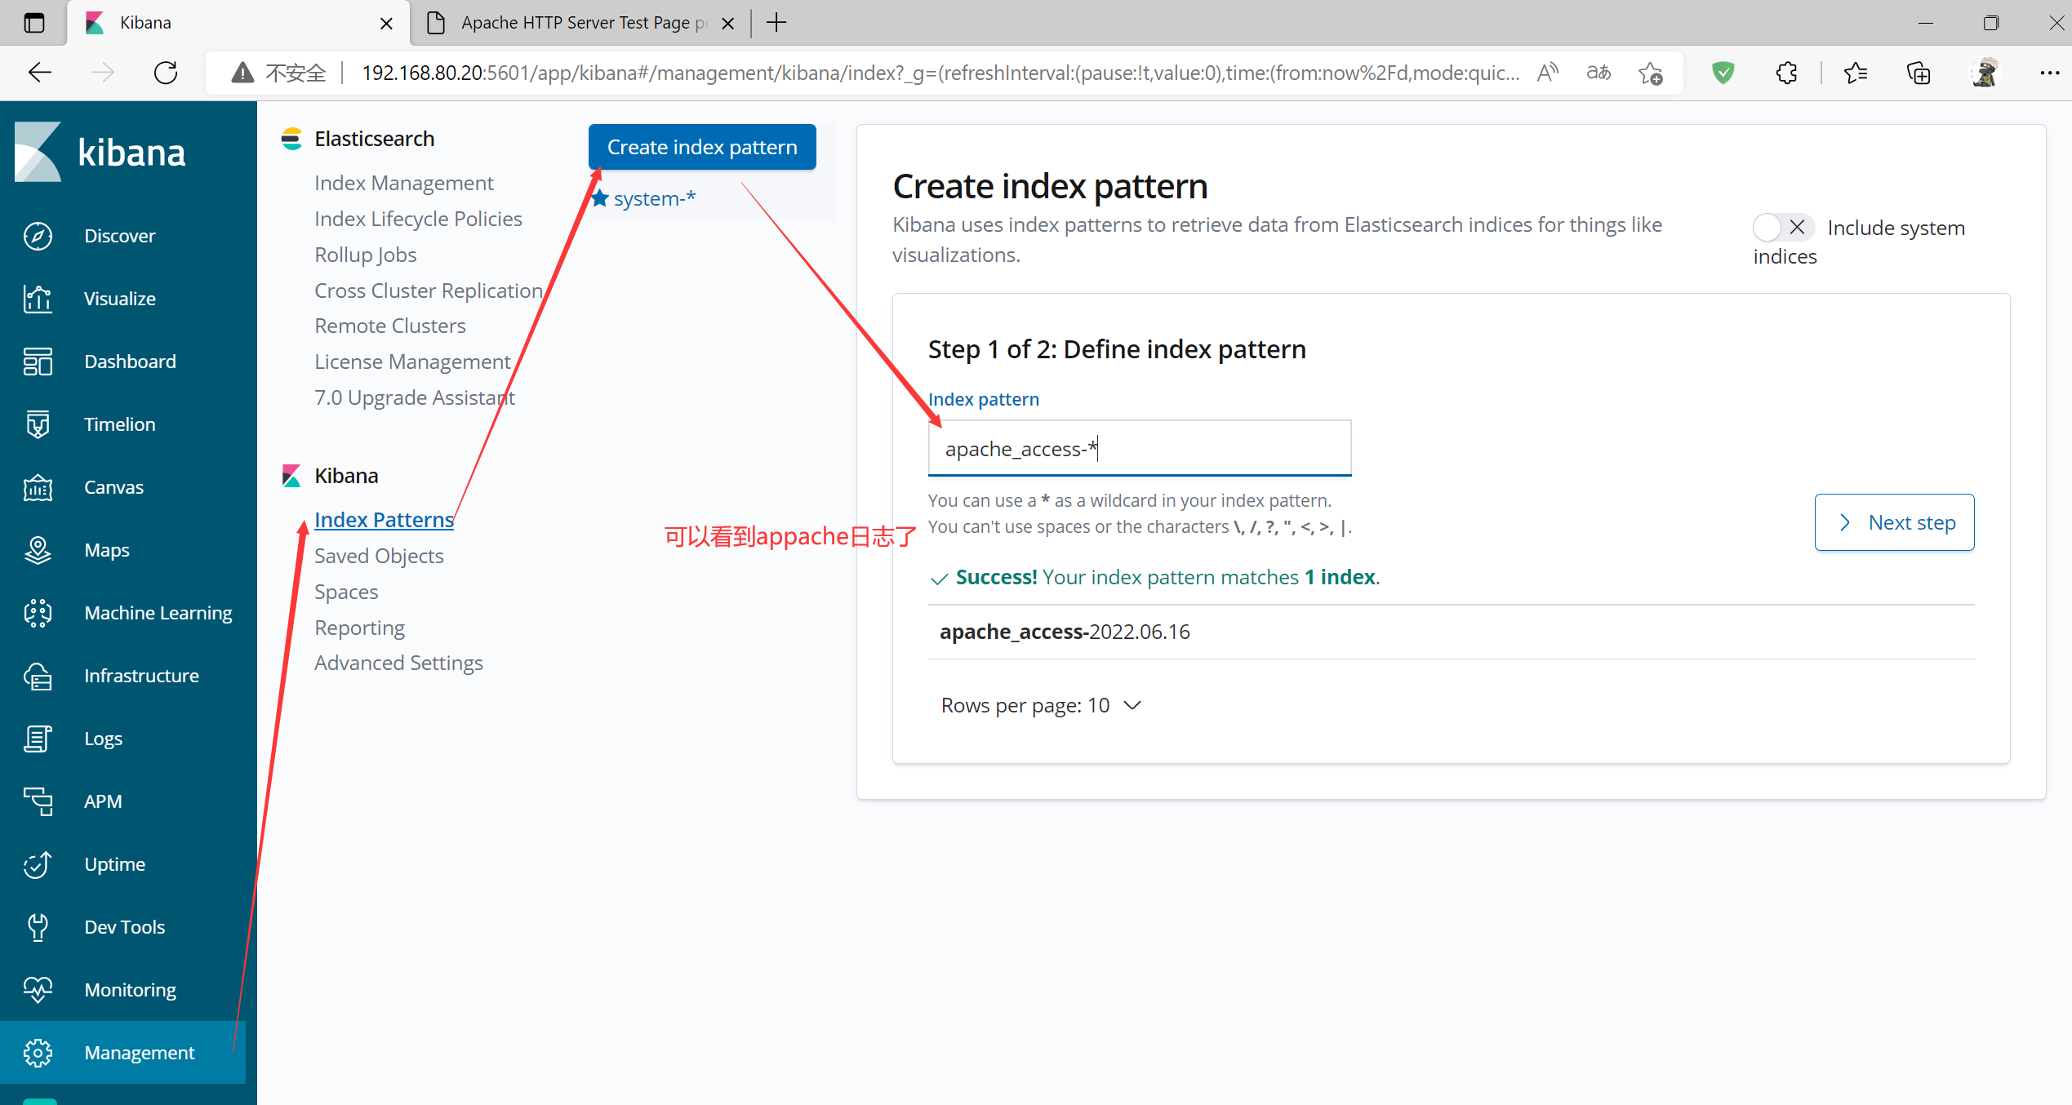Click the Maps icon

tap(37, 550)
